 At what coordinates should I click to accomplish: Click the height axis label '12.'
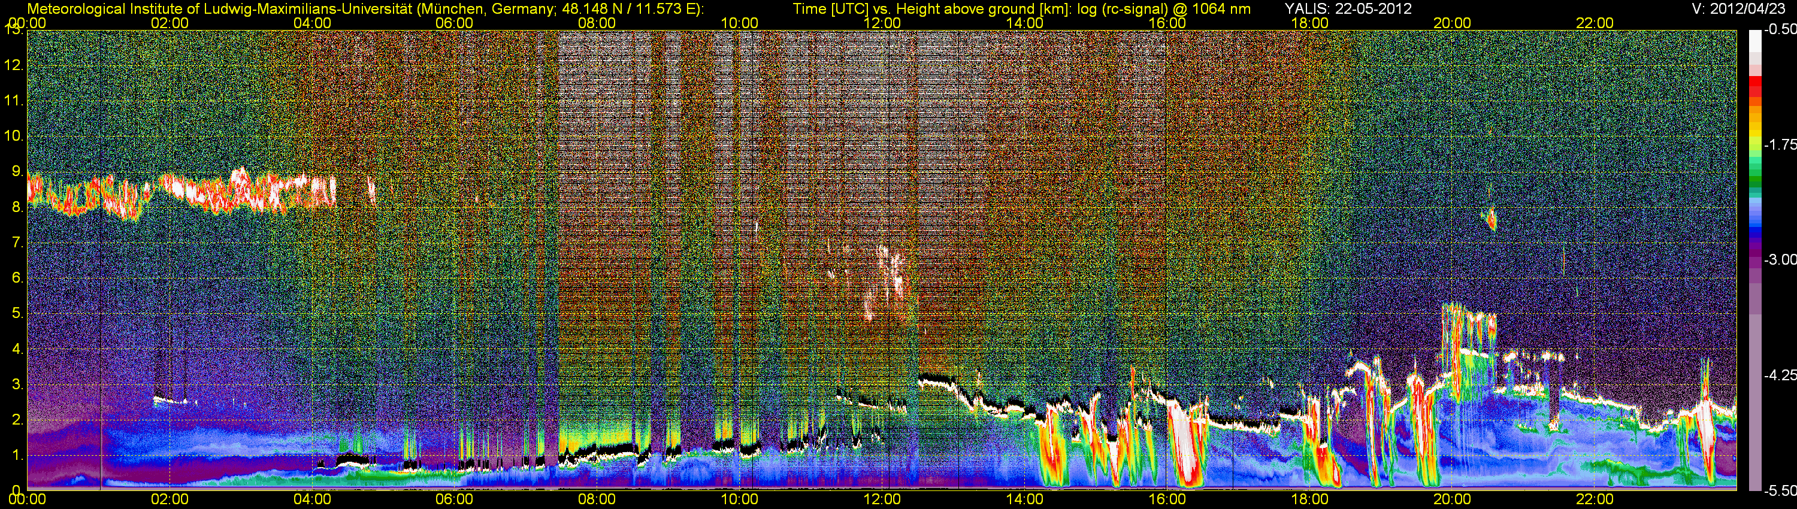[x=14, y=65]
